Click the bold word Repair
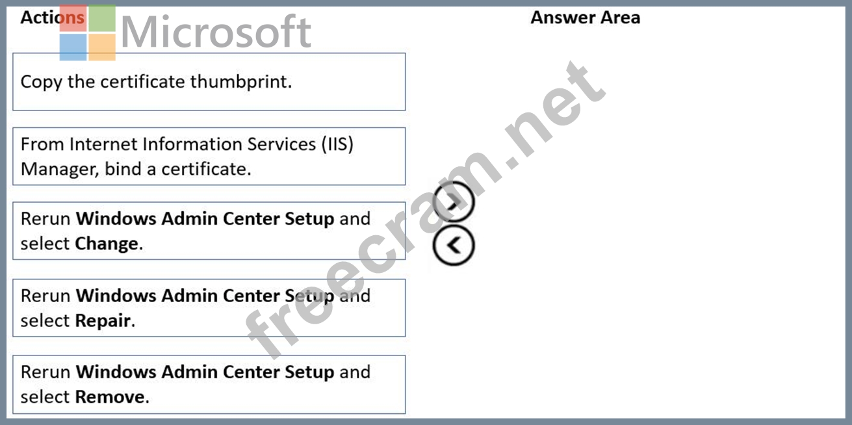Viewport: 852px width, 425px height. 103,320
